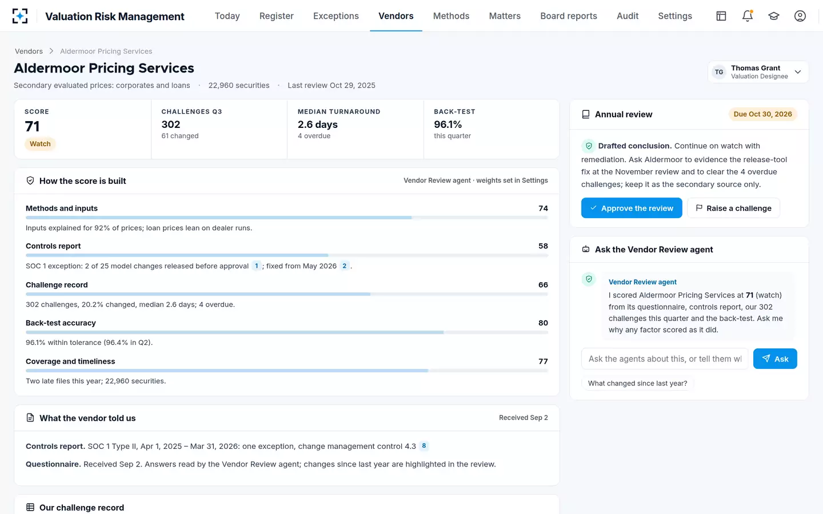Viewport: 823px width, 514px height.
Task: Open citation 1 in Controls report note
Action: 257,266
